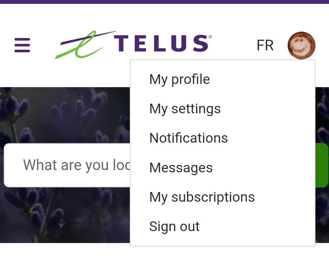Click the search box placeholder text
The height and width of the screenshot is (264, 329).
(77, 165)
